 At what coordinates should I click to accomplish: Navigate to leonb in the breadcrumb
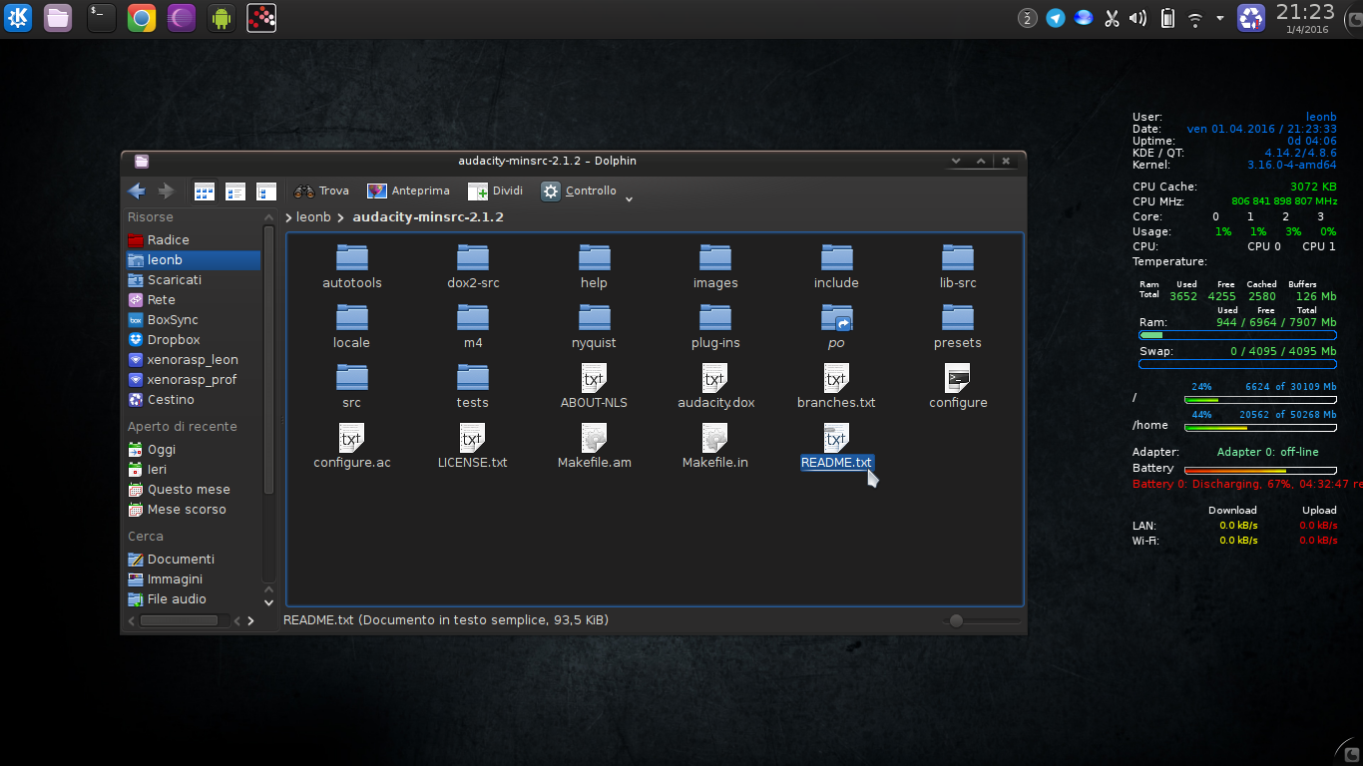[x=312, y=216]
